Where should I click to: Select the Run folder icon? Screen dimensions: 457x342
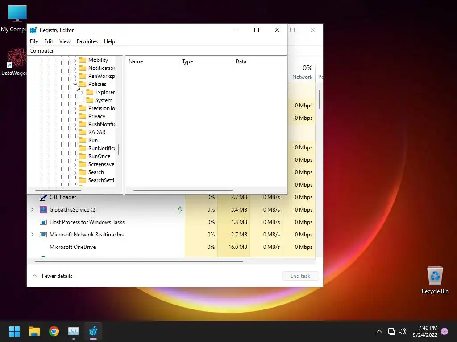(83, 140)
